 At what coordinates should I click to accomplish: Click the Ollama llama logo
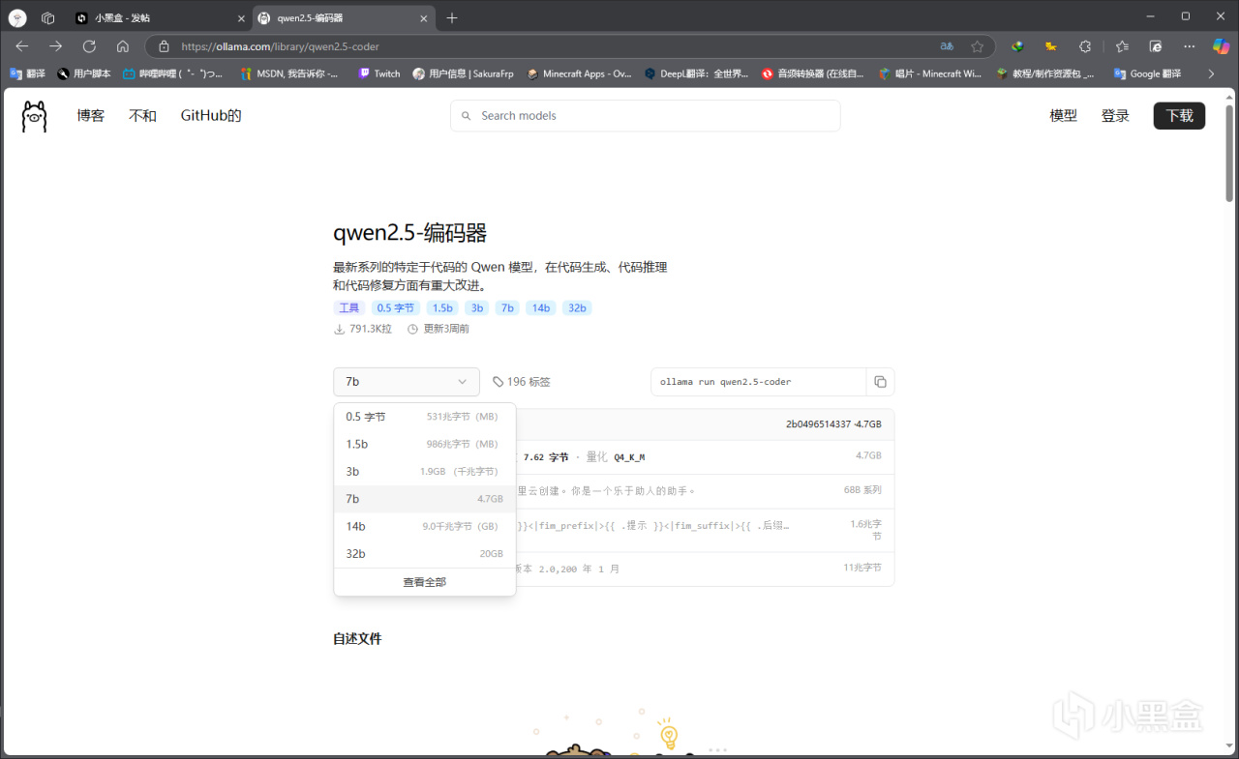pyautogui.click(x=34, y=116)
